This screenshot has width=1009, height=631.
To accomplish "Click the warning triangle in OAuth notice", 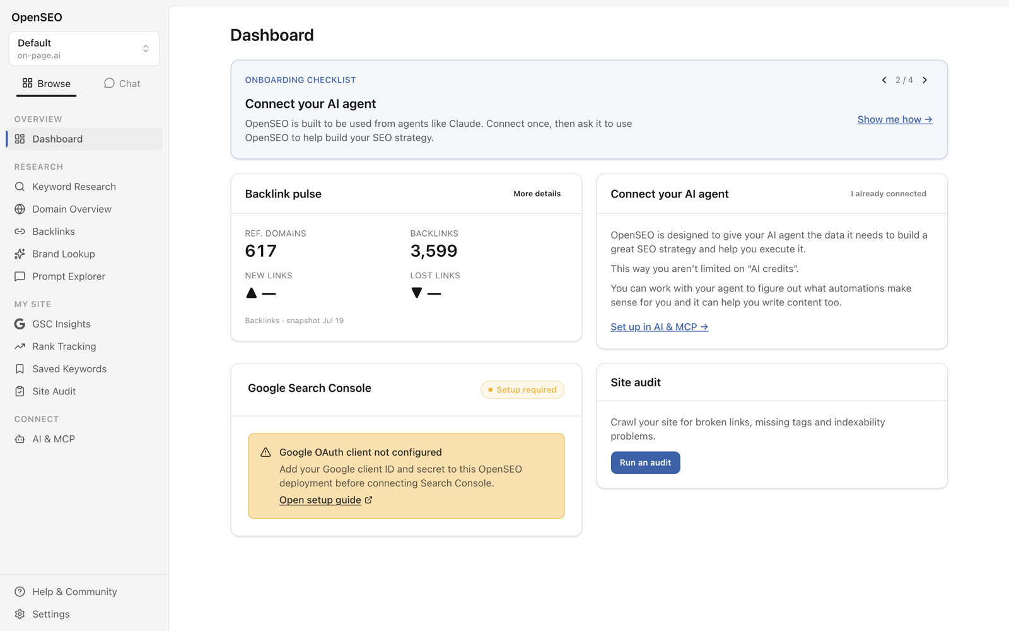I will point(265,452).
